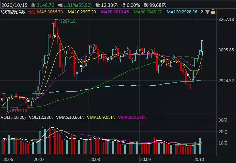Click the VMA10:9.05亿 label

coord(101,117)
